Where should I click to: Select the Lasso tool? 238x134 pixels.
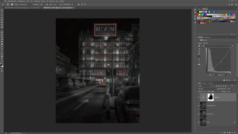(2, 15)
